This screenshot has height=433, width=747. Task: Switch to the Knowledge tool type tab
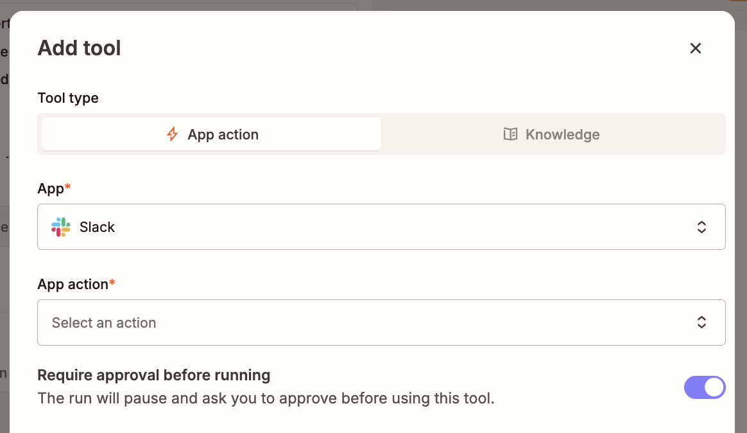[x=552, y=134]
